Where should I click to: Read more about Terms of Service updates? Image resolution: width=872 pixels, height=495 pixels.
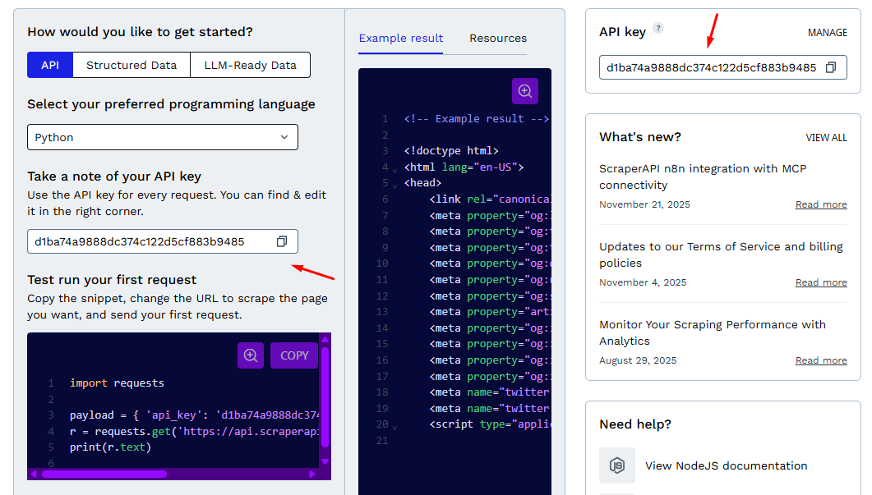[x=820, y=282]
